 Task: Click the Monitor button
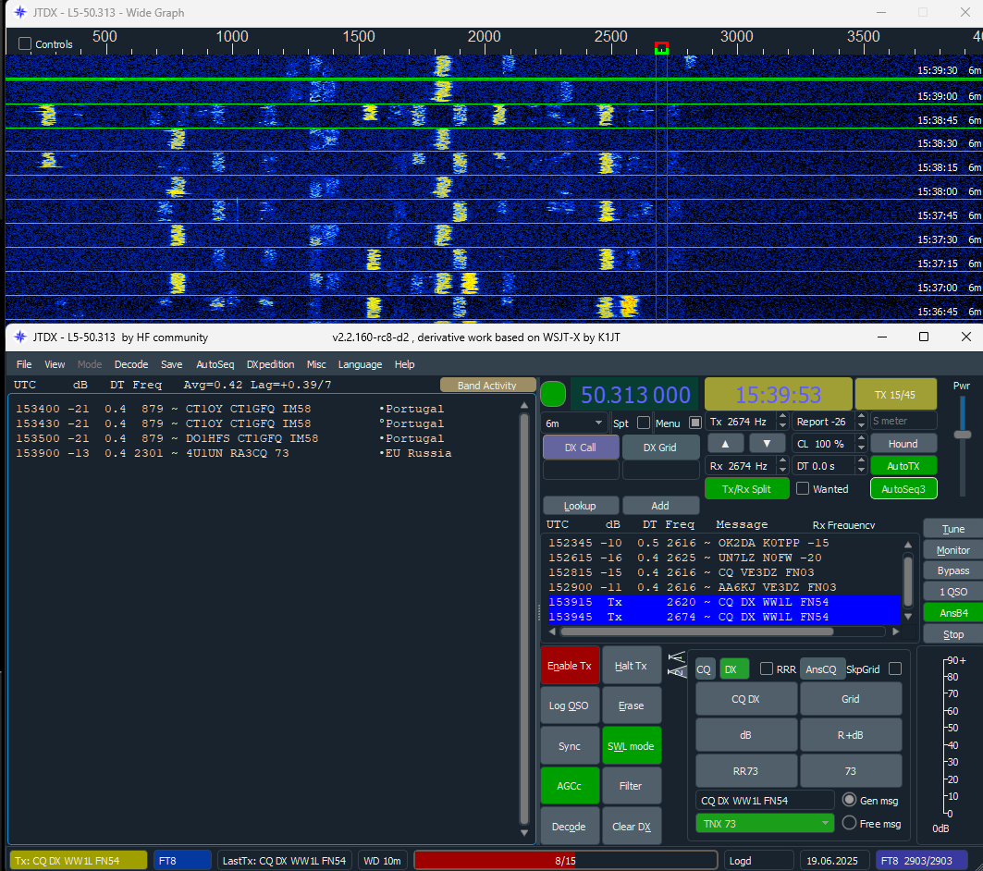click(x=952, y=550)
